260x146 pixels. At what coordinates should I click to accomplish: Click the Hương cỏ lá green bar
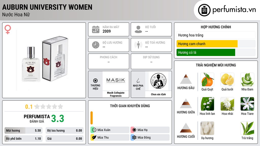(x=206, y=52)
